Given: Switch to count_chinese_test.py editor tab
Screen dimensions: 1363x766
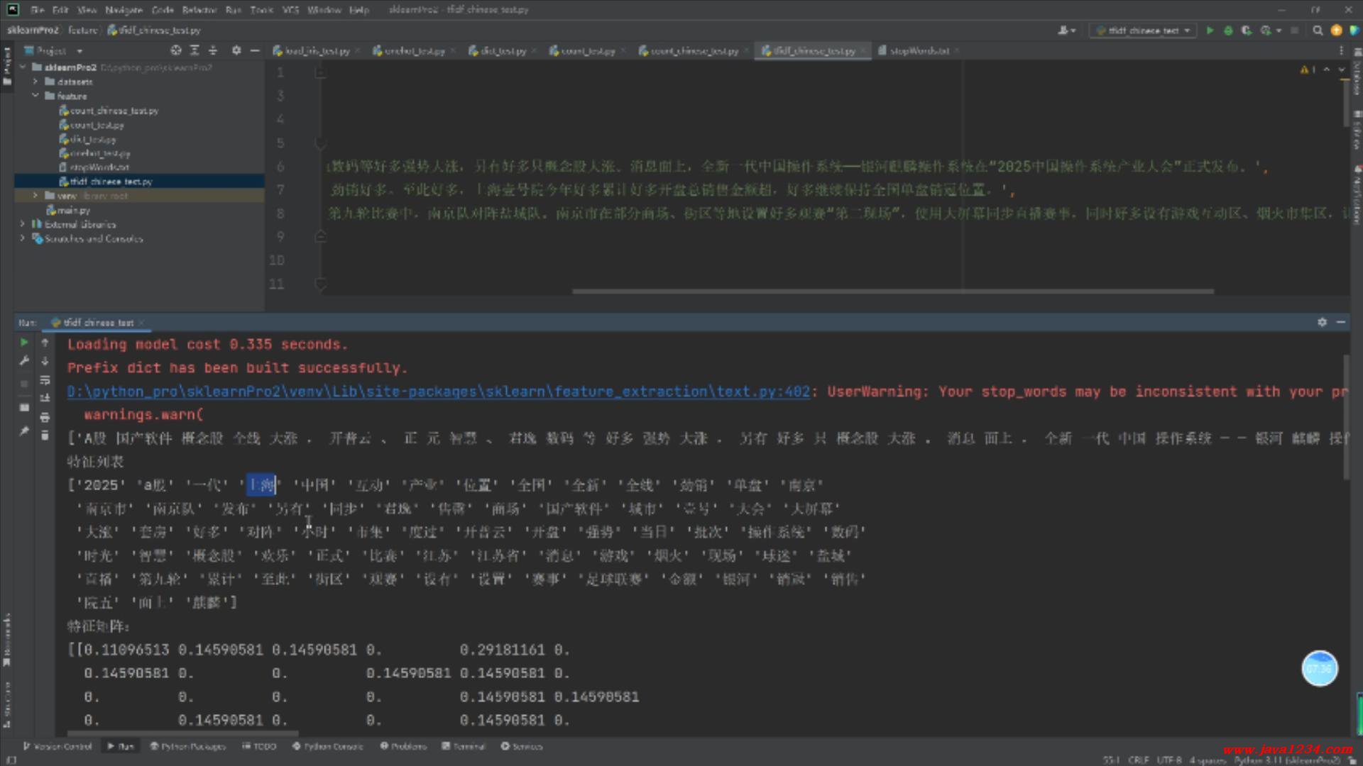Looking at the screenshot, I should pyautogui.click(x=694, y=51).
